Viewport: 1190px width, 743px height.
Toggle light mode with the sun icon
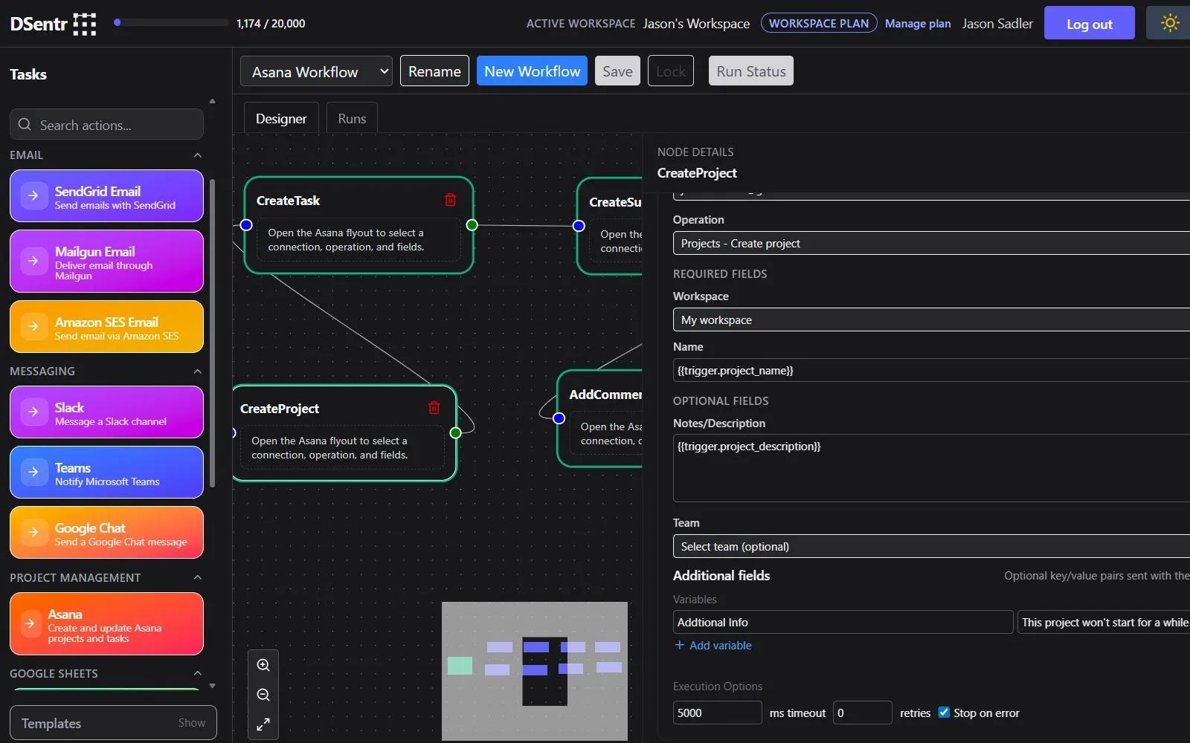pyautogui.click(x=1170, y=23)
